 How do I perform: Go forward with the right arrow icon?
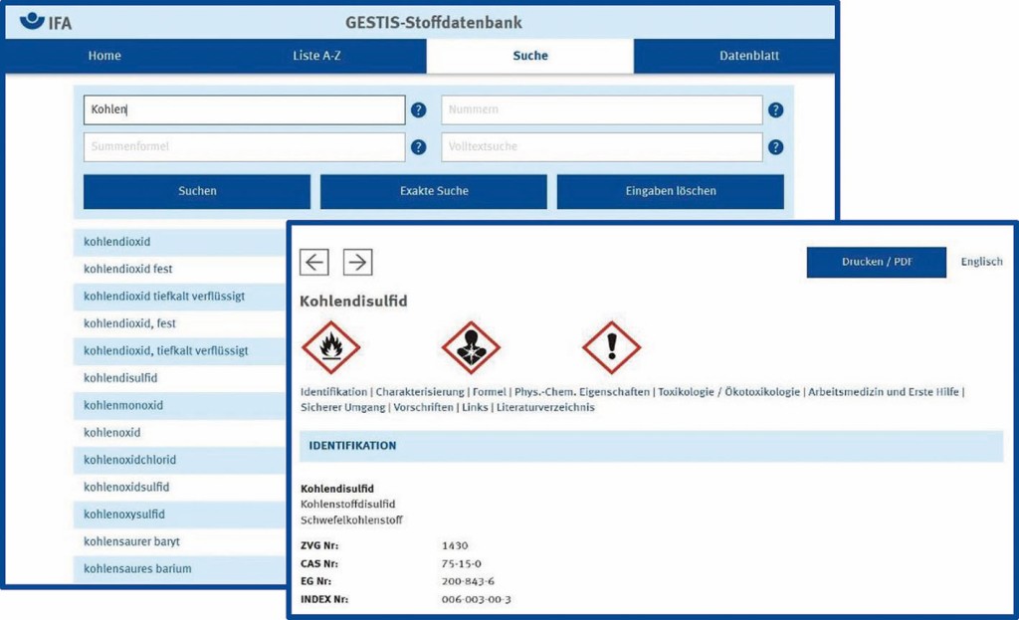click(x=357, y=262)
